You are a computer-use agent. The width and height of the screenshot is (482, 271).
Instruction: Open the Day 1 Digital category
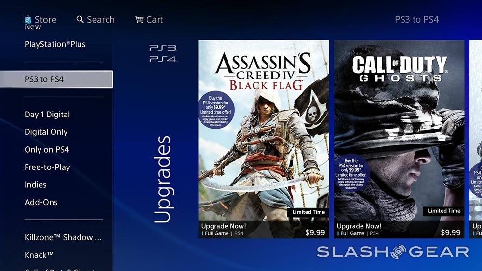47,115
